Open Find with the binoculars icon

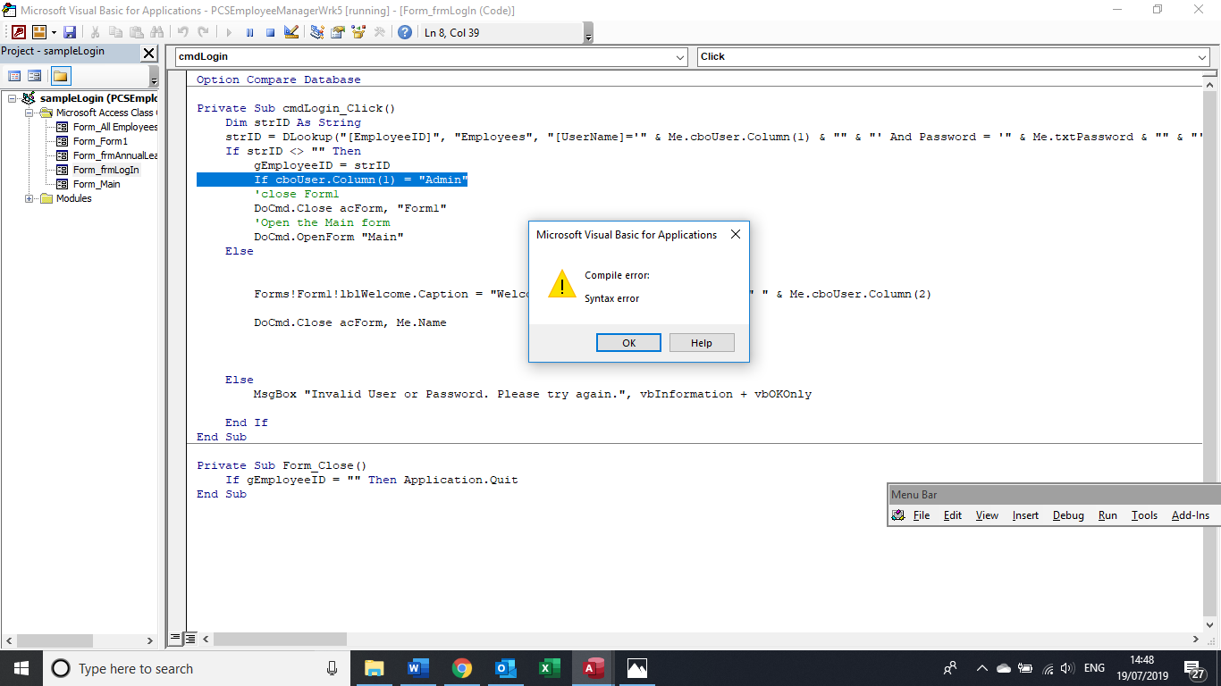coord(157,32)
